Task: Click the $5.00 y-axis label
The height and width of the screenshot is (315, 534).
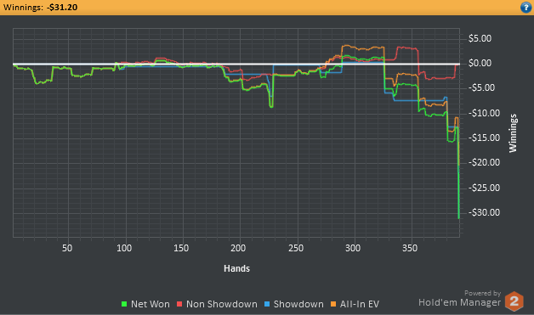Action: point(480,38)
